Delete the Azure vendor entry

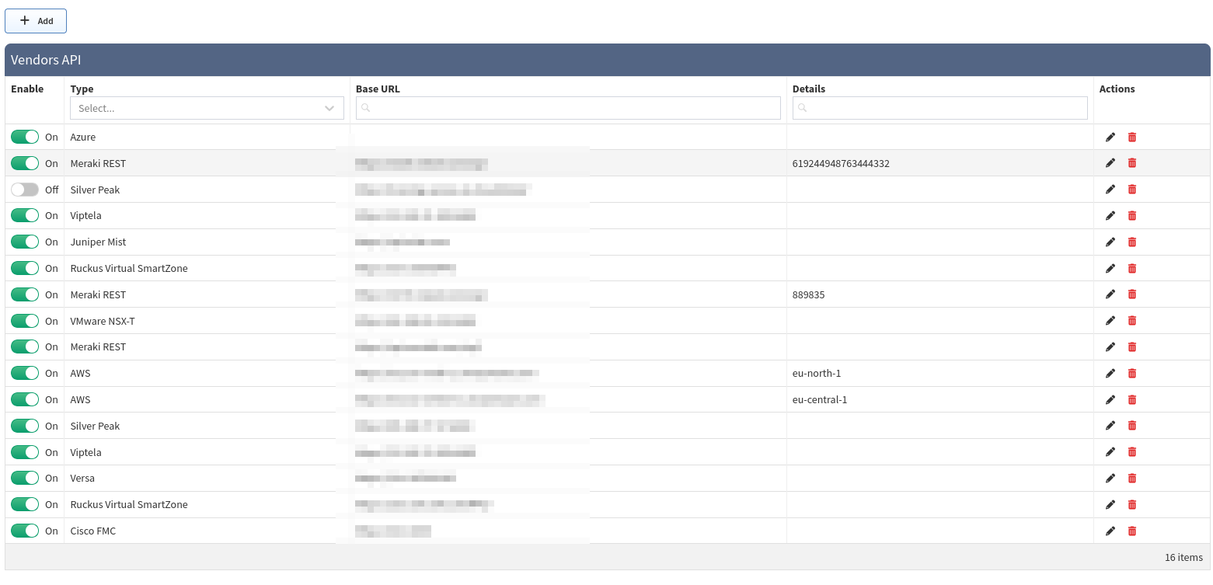coord(1132,138)
